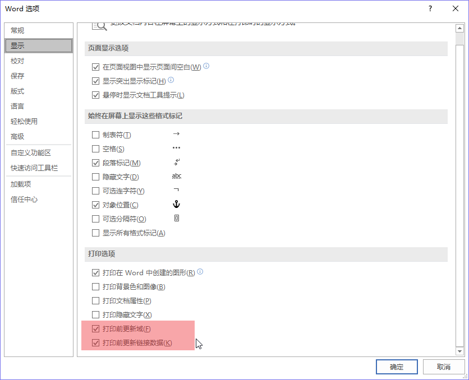Open the 常规 options category
Screen dimensions: 469x380
(39, 30)
